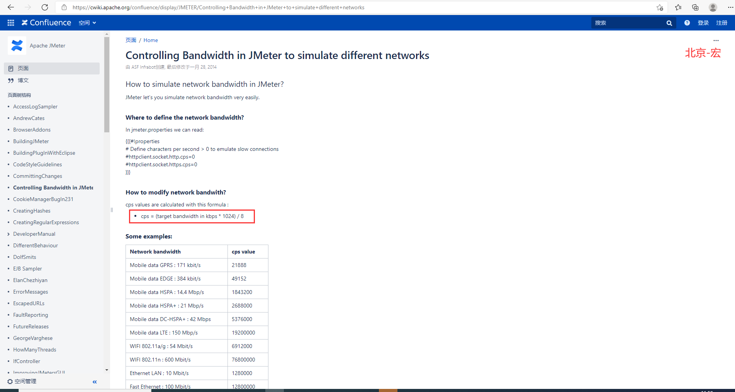
Task: Select 博文 in the sidebar
Action: (23, 80)
